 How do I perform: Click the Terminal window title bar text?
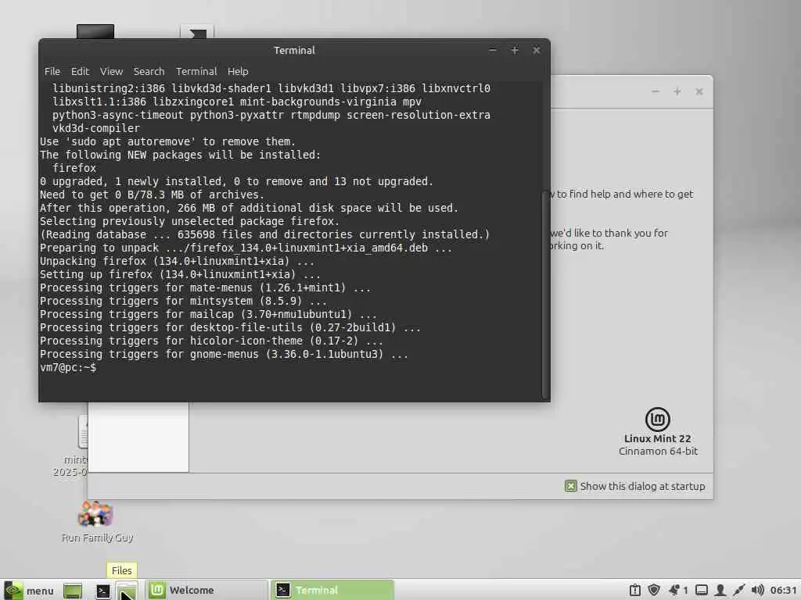(x=294, y=51)
